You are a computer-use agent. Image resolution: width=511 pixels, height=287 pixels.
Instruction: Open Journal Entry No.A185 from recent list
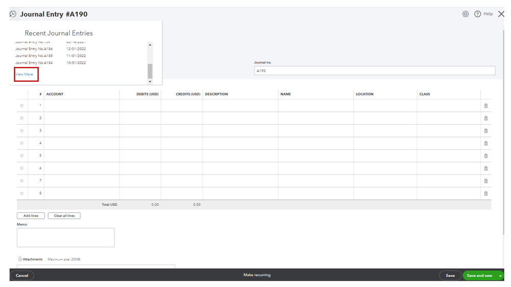34,56
